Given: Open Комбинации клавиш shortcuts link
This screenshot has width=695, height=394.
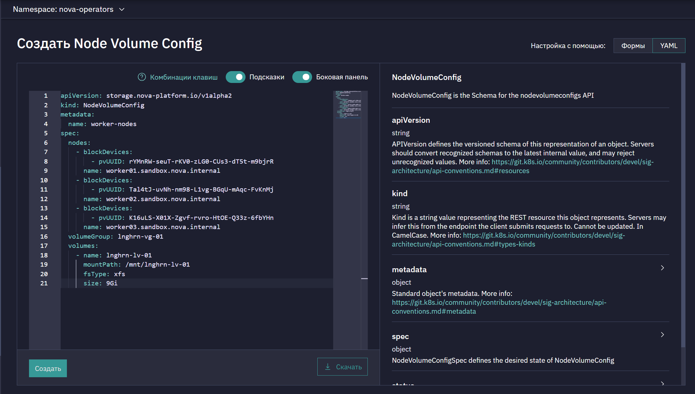Looking at the screenshot, I should [x=184, y=77].
